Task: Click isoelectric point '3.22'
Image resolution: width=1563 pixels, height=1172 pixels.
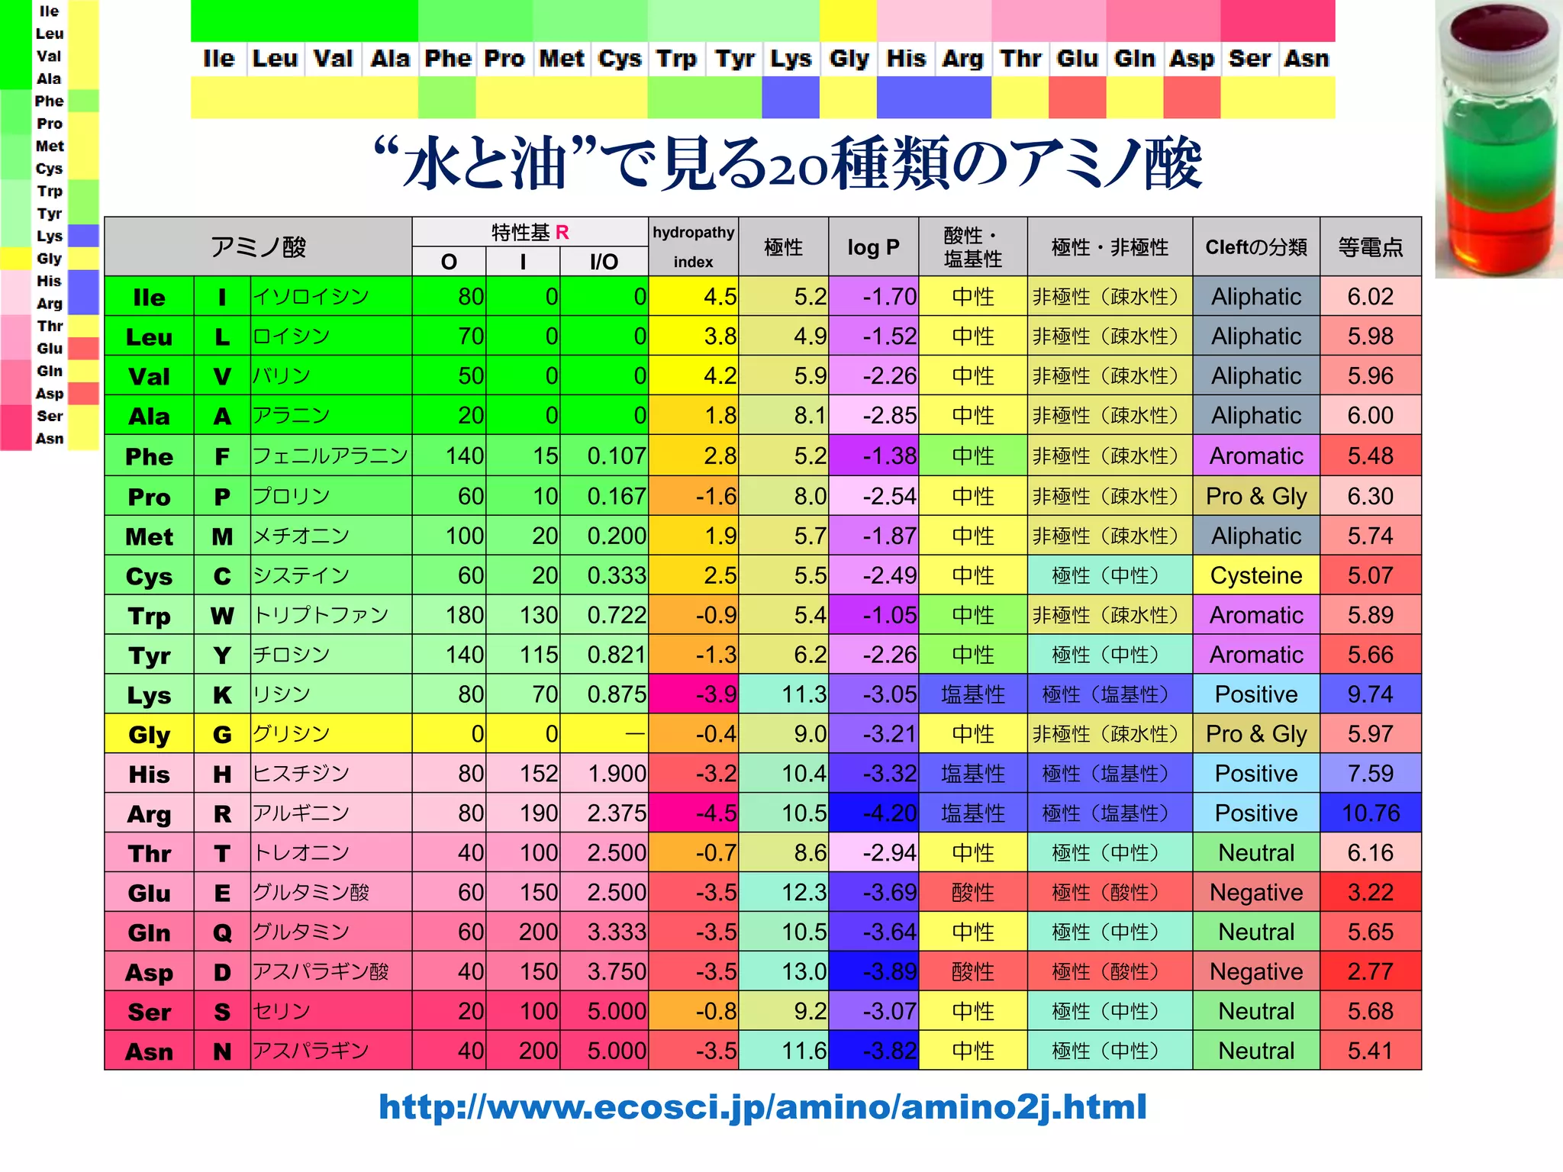Action: point(1371,893)
